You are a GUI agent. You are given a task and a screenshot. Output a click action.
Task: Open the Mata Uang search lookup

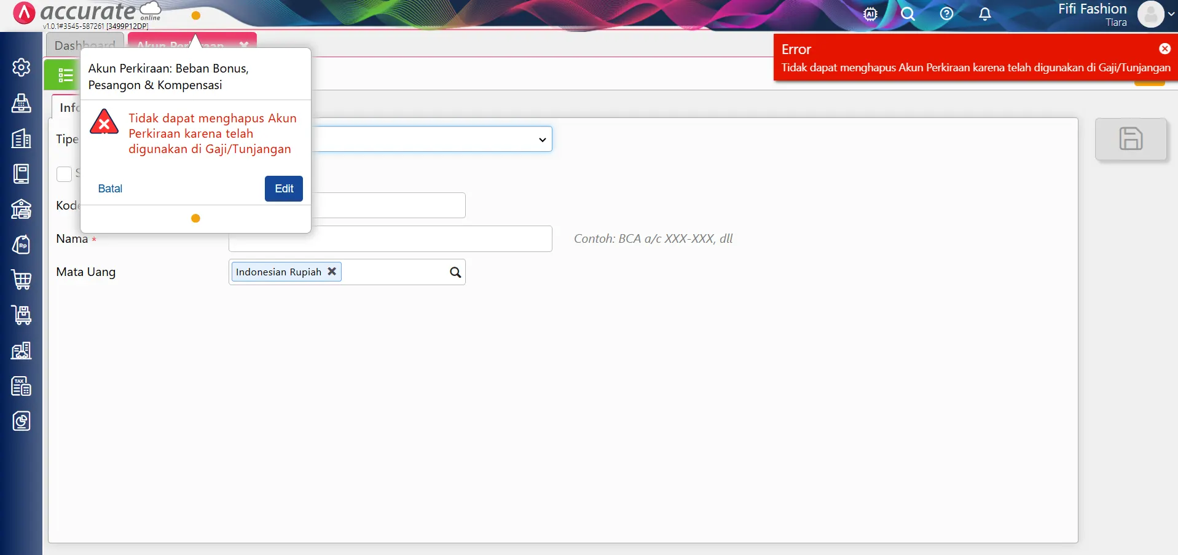[x=455, y=272]
